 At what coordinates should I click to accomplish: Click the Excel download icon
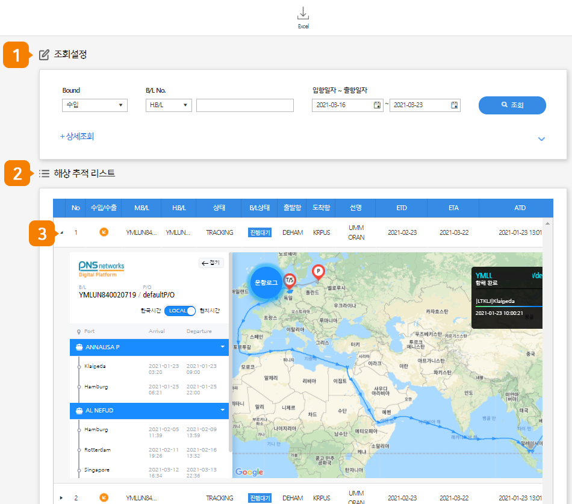point(303,14)
